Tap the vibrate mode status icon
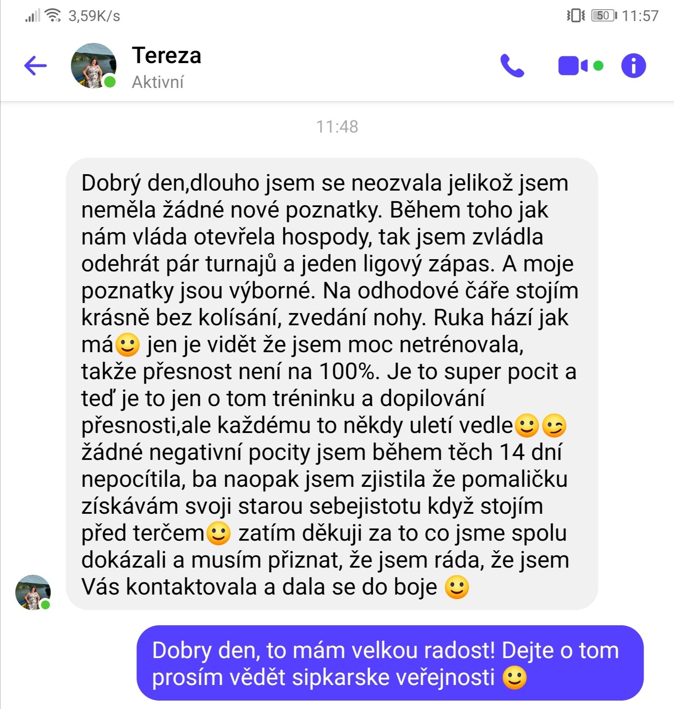674x709 pixels. (576, 16)
